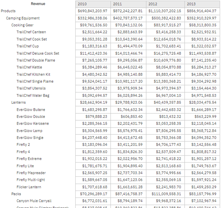
Task: Click Firefly Mapreader 2013 value $2,564,279.58
Action: pyautogui.click(x=204, y=173)
